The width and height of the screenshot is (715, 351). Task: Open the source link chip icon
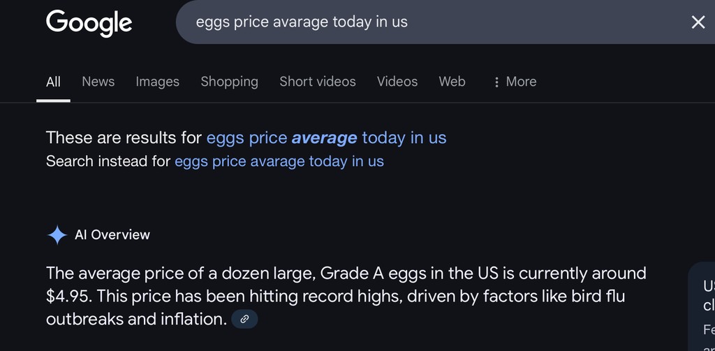coord(244,319)
